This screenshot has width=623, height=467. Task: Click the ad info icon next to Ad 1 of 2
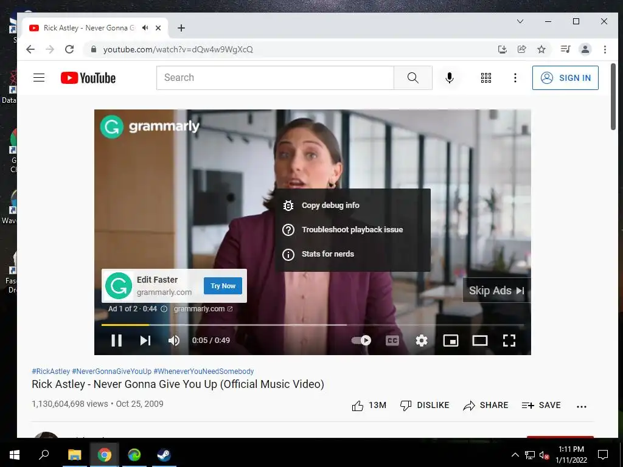click(164, 309)
